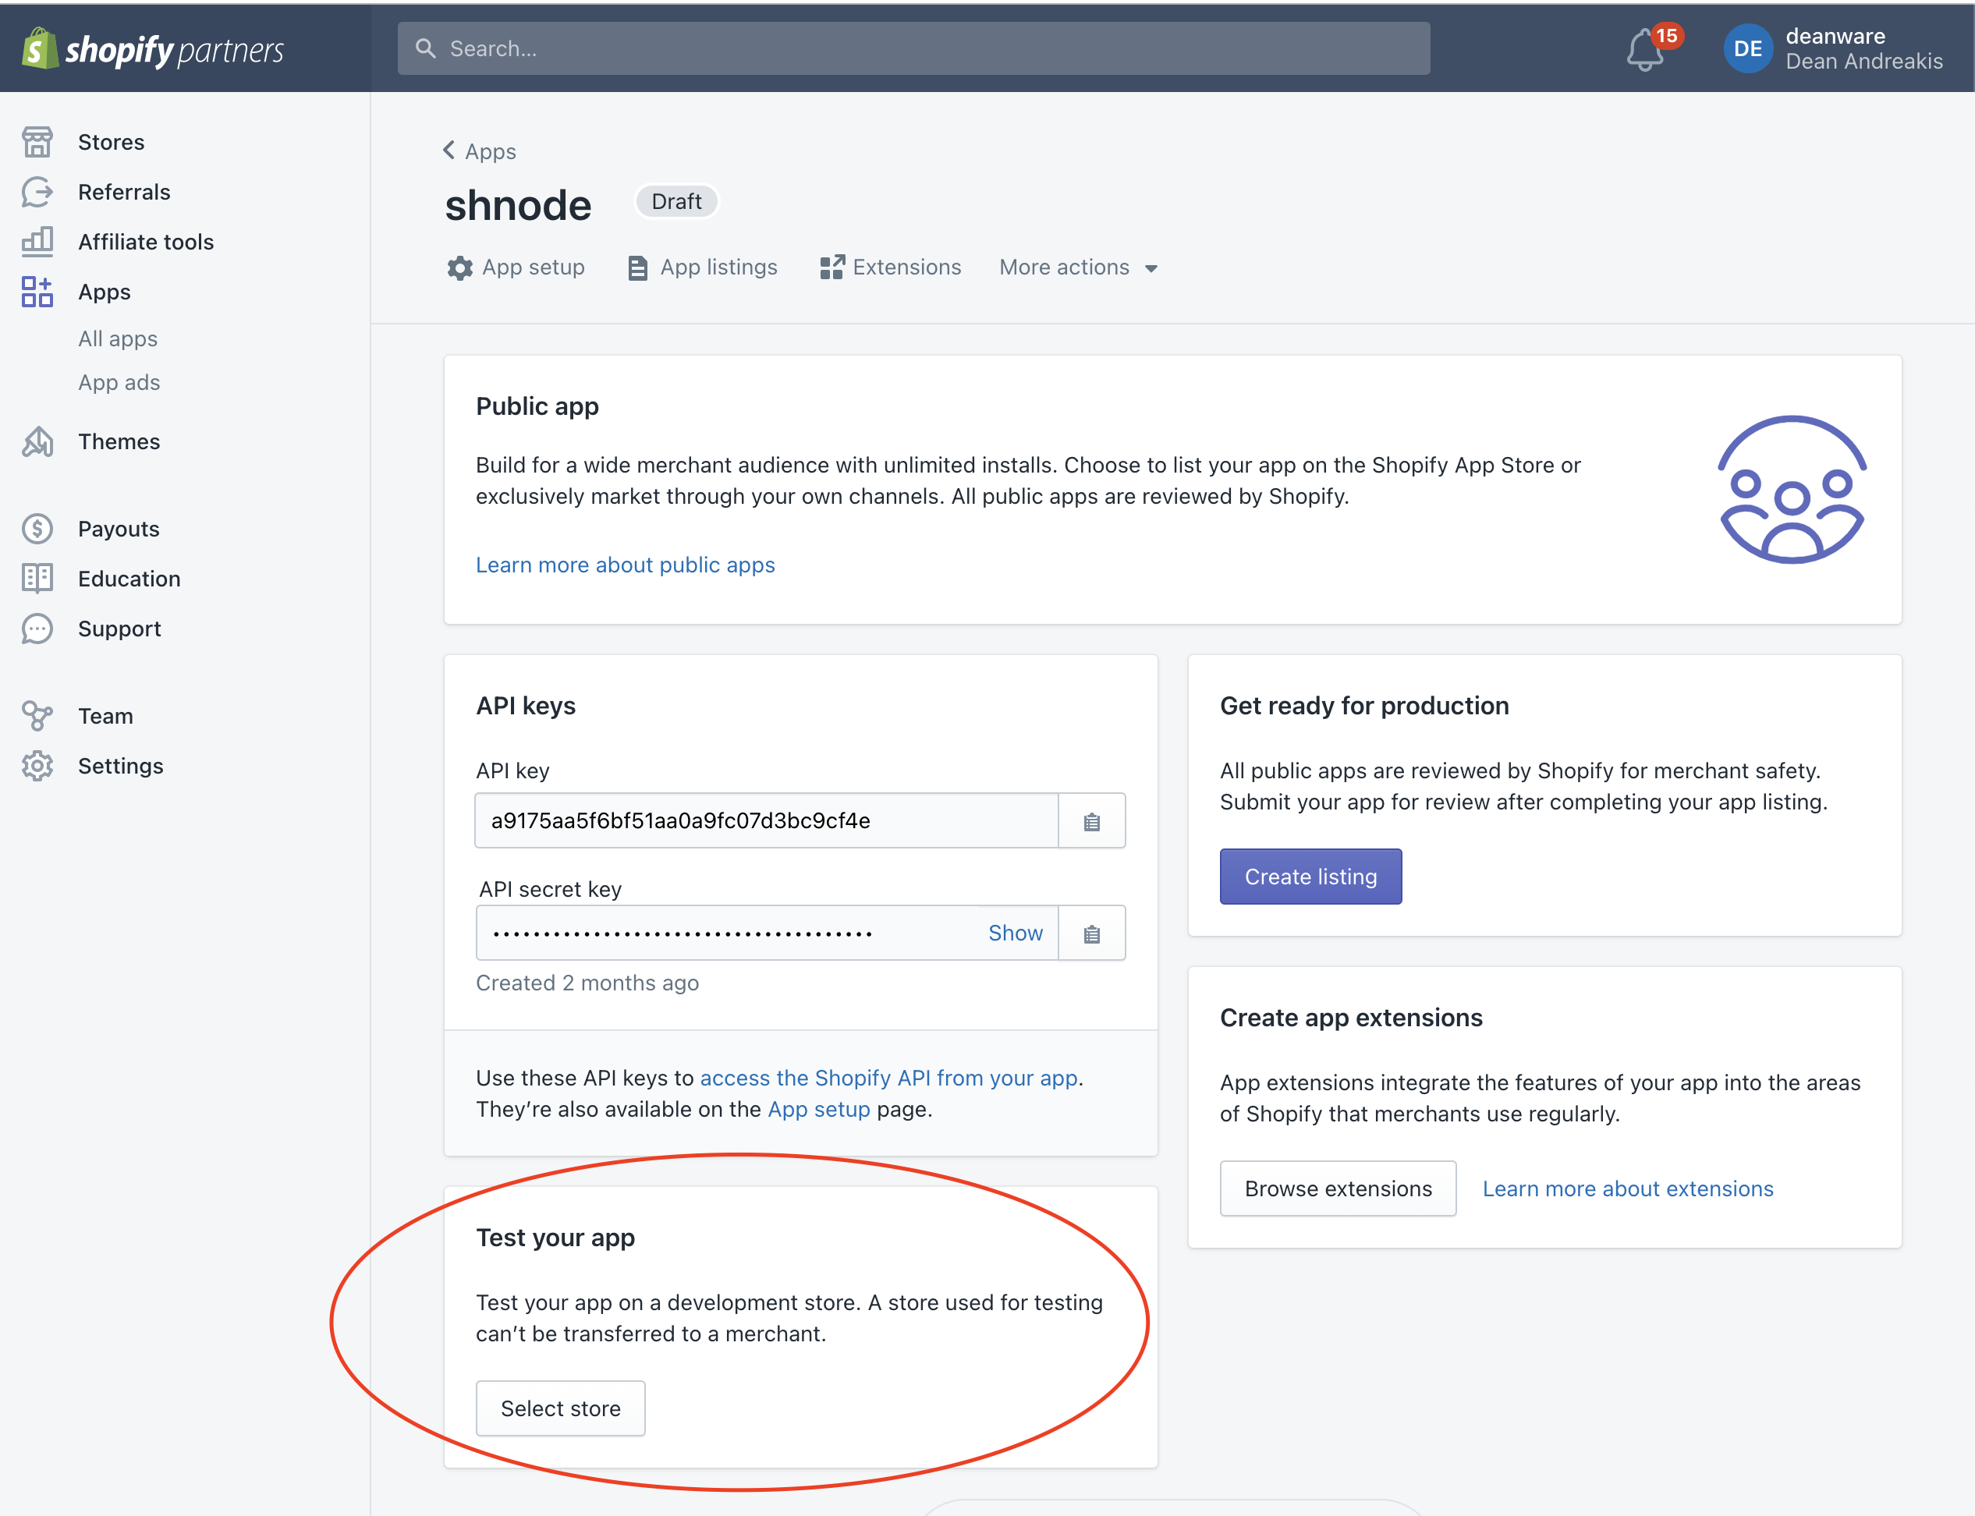This screenshot has width=1975, height=1516.
Task: Copy the API key with clipboard icon
Action: (1091, 821)
